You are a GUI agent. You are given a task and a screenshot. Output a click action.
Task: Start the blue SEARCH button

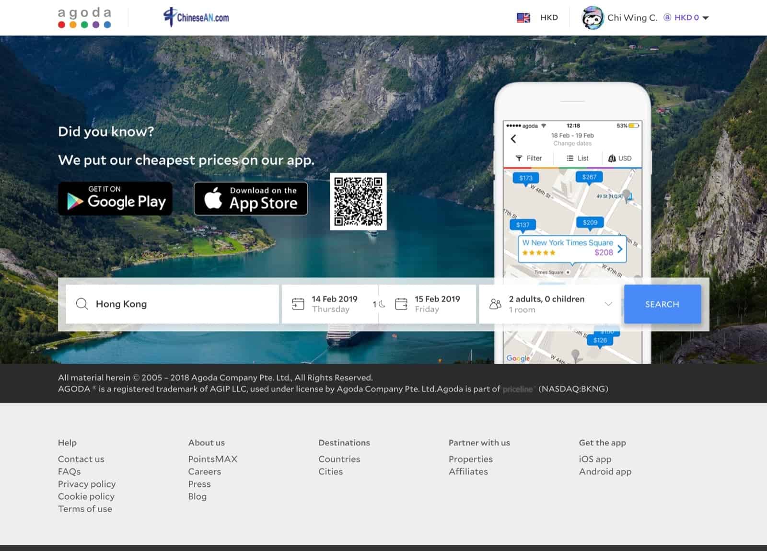coord(662,304)
